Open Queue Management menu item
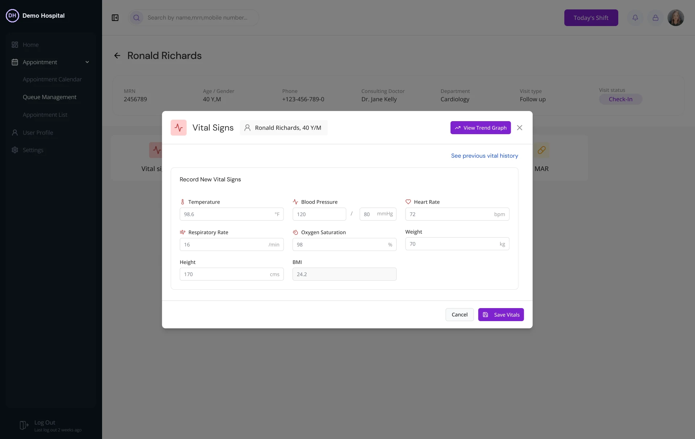Image resolution: width=695 pixels, height=439 pixels. (50, 97)
